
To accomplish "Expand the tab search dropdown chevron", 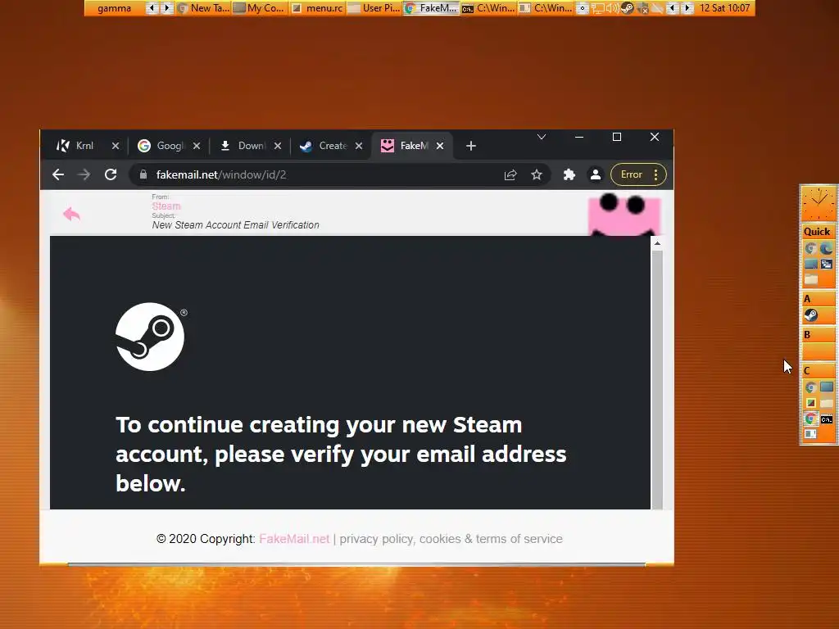I will (x=542, y=137).
